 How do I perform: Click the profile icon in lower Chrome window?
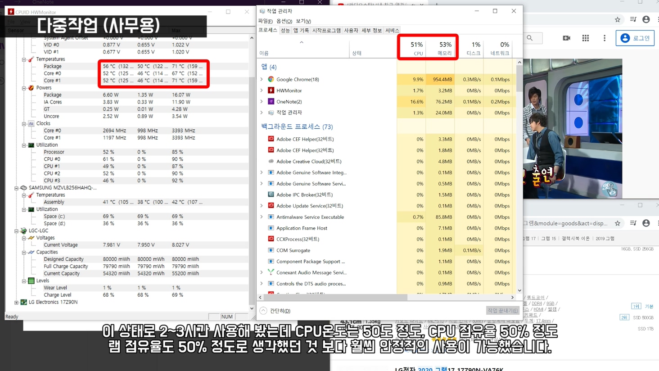[x=646, y=223]
